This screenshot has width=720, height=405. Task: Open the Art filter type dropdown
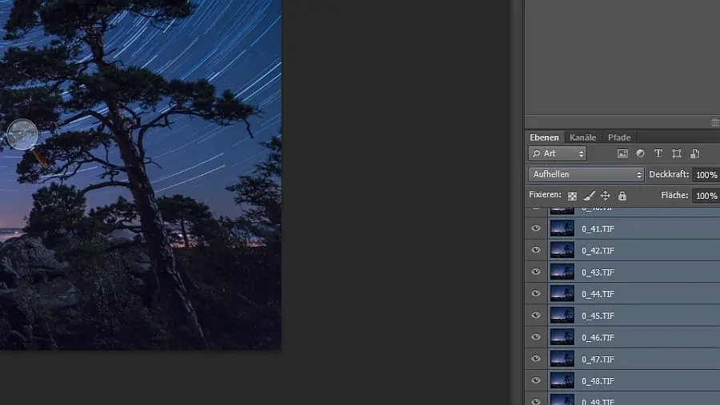pos(558,153)
